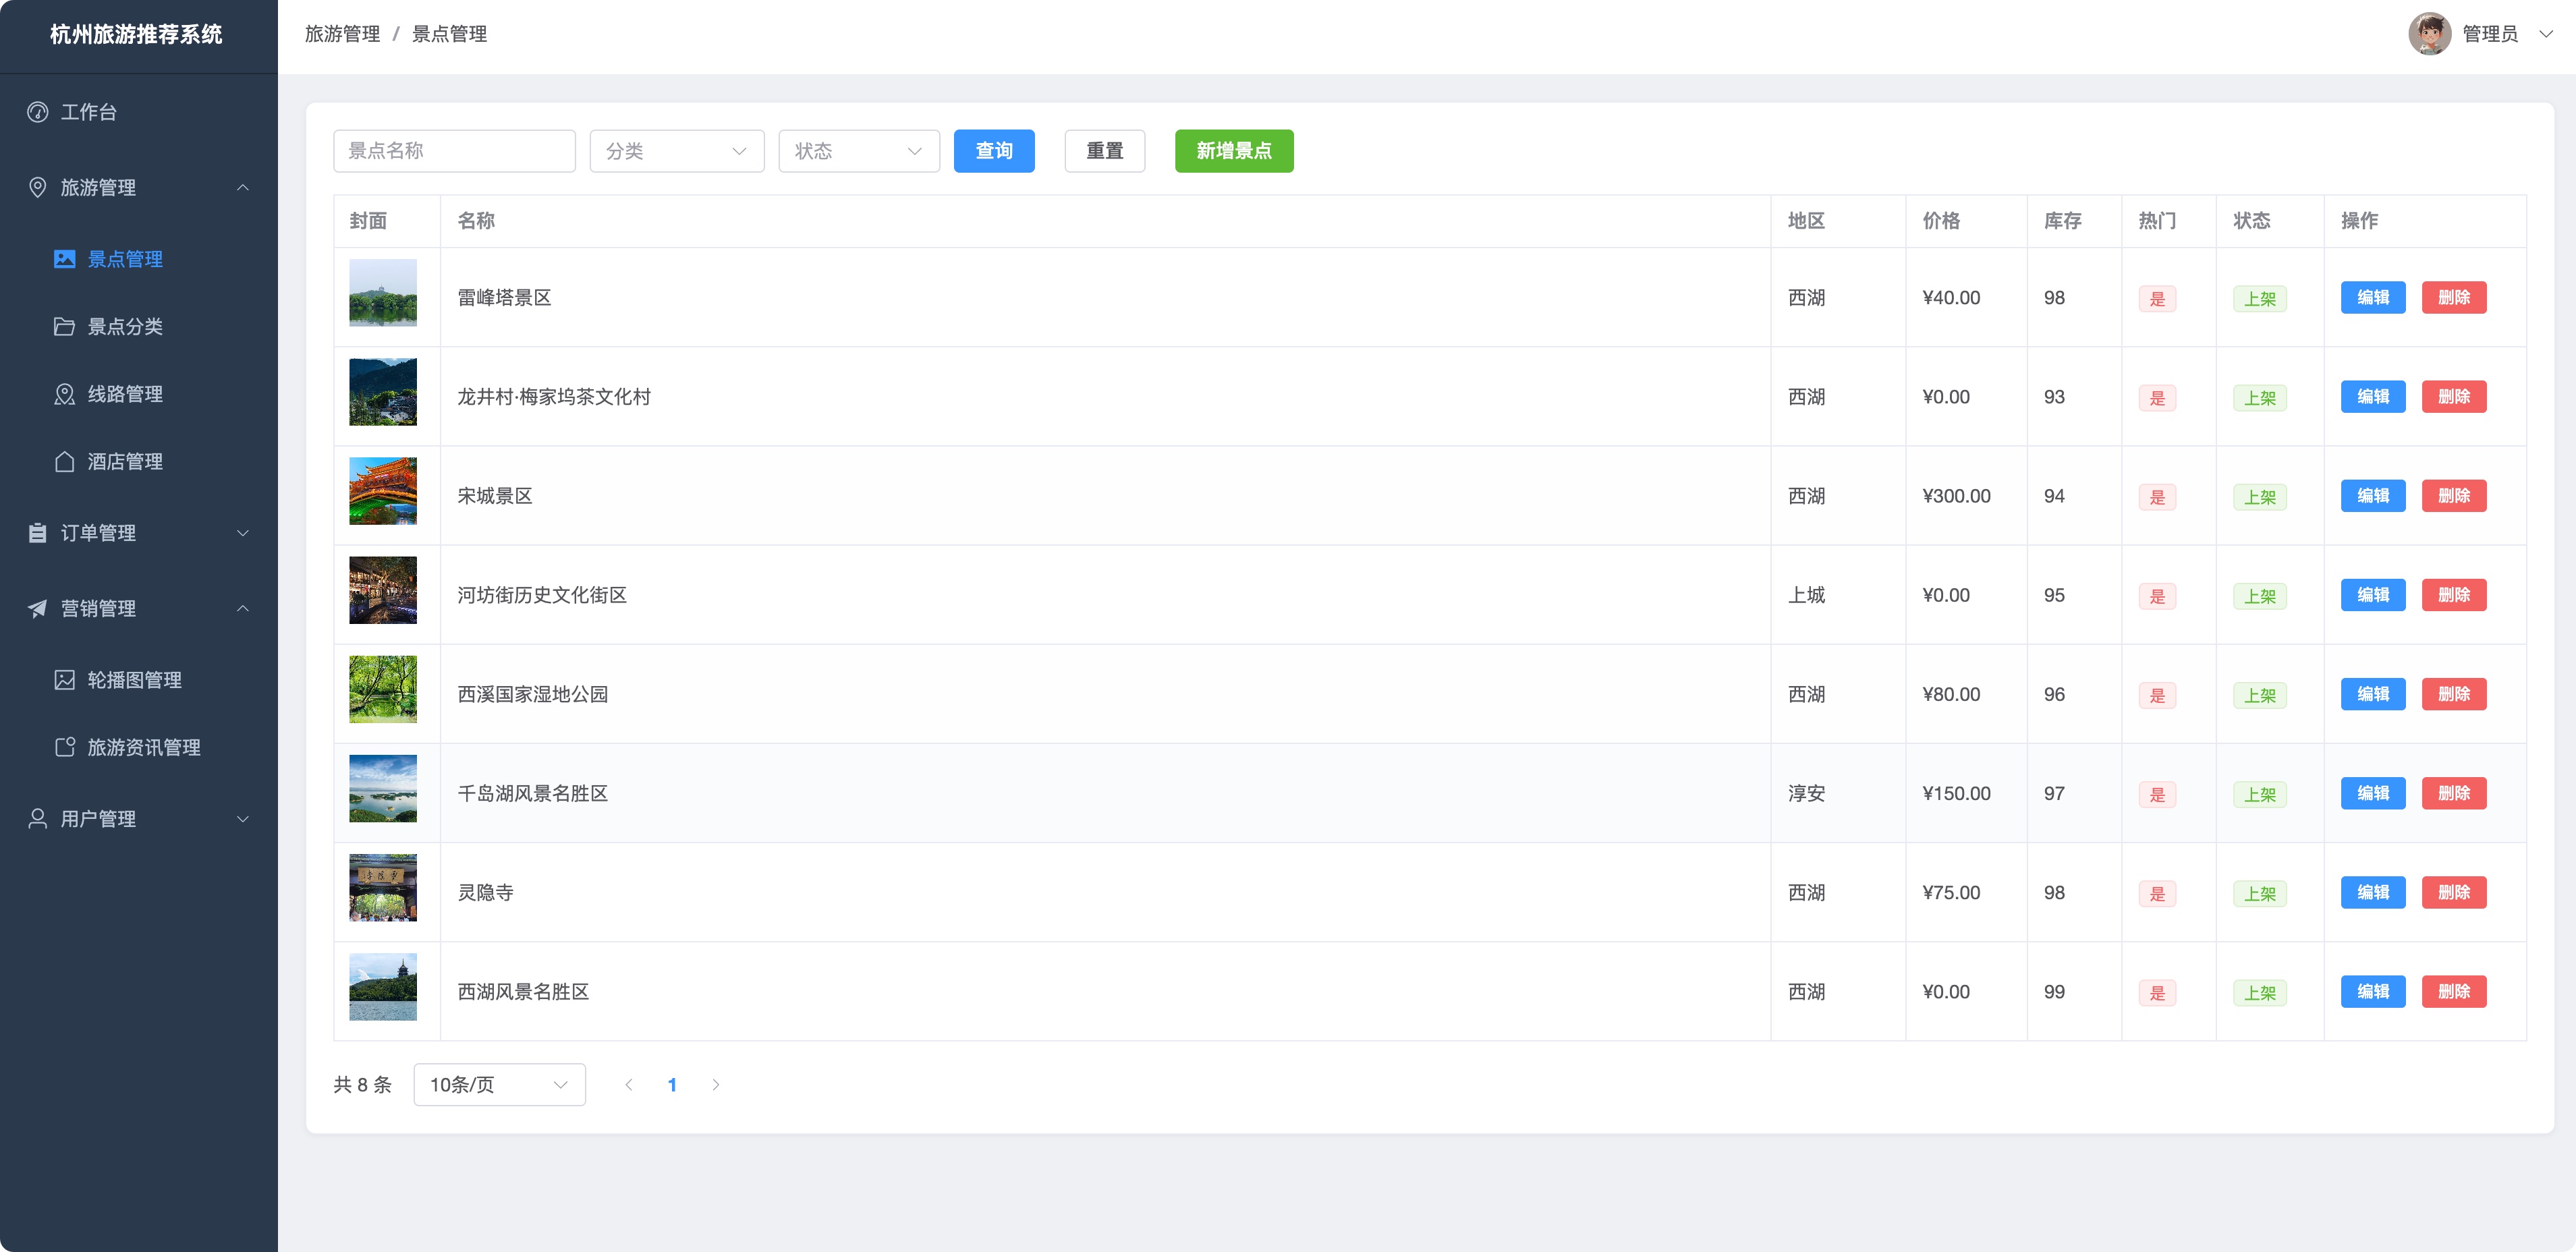This screenshot has height=1252, width=2576.
Task: Edit the 灵隐寺 row
Action: (2373, 891)
